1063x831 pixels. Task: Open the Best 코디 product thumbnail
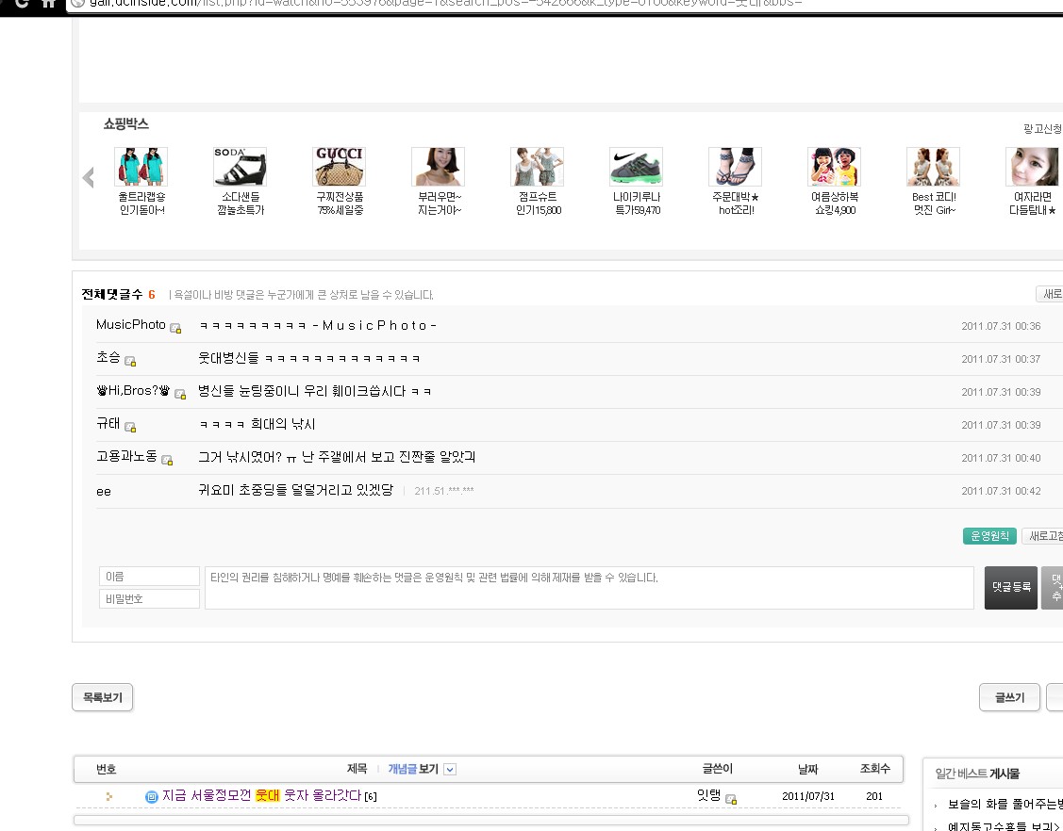click(933, 167)
